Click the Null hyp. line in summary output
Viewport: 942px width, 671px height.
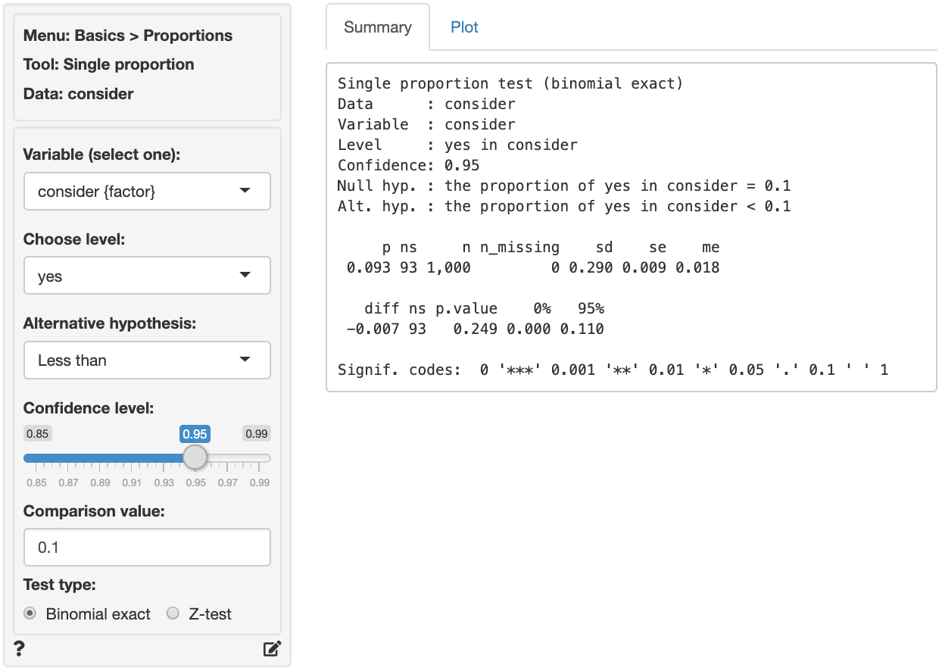[x=563, y=186]
